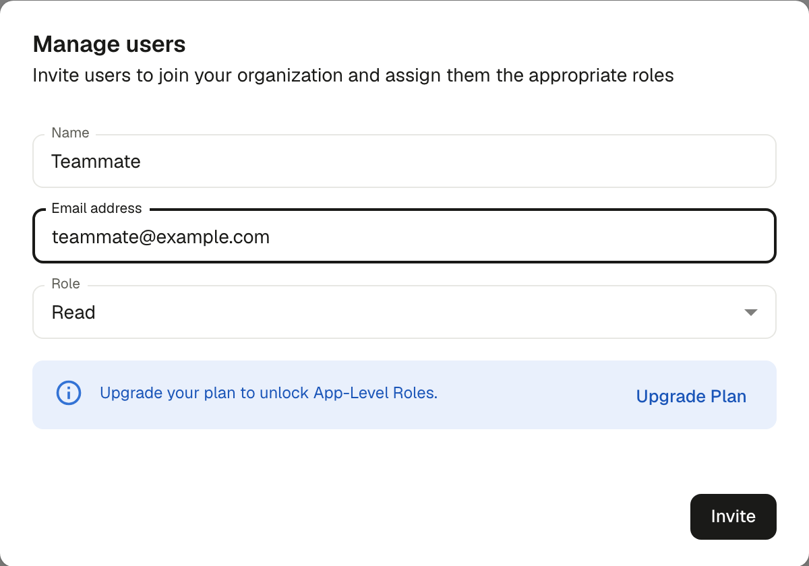809x566 pixels.
Task: Click the 'Upgrade your plan to unlock App-Level Roles.' text
Action: tap(269, 393)
